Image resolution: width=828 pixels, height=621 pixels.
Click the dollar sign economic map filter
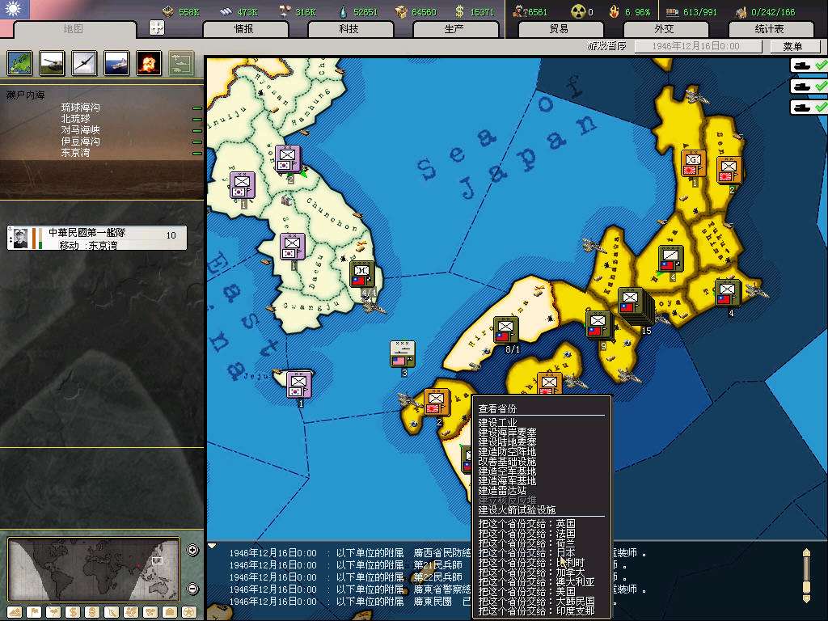73,612
